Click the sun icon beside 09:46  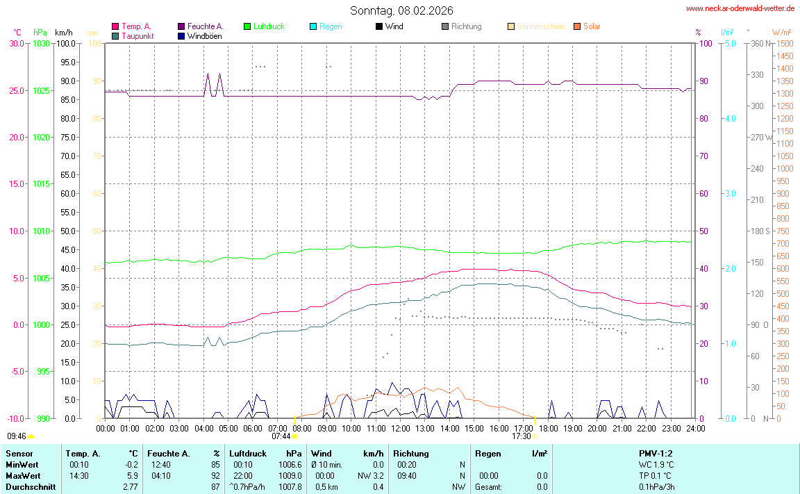[x=31, y=436]
